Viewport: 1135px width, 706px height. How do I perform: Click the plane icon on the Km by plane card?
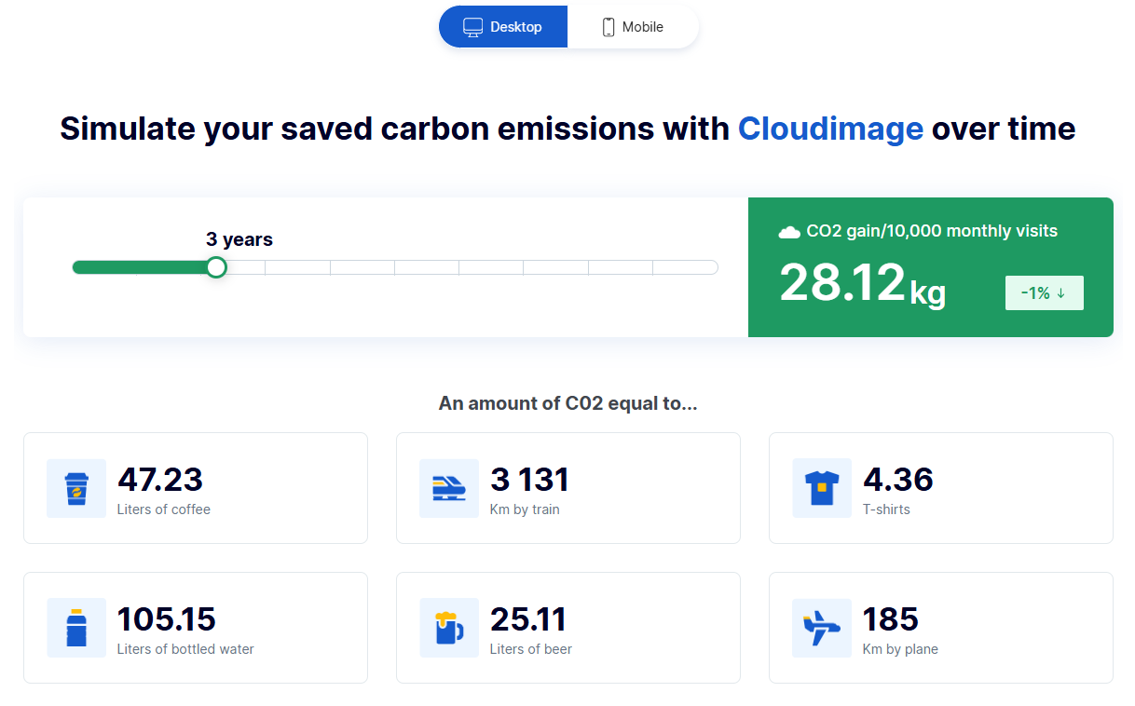pos(821,627)
